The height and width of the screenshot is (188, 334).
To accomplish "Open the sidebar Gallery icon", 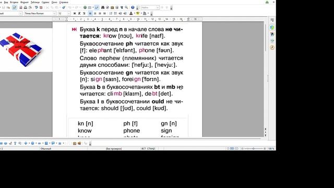I will click(272, 41).
